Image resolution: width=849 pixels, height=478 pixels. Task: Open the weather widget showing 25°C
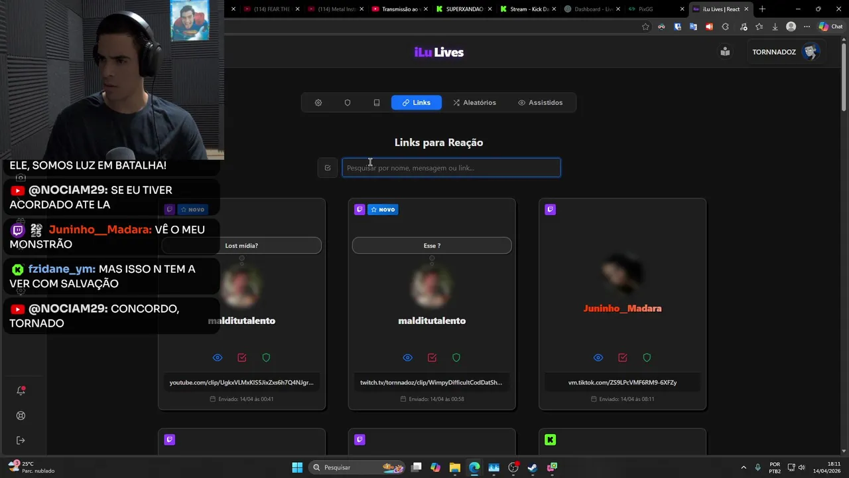point(31,467)
